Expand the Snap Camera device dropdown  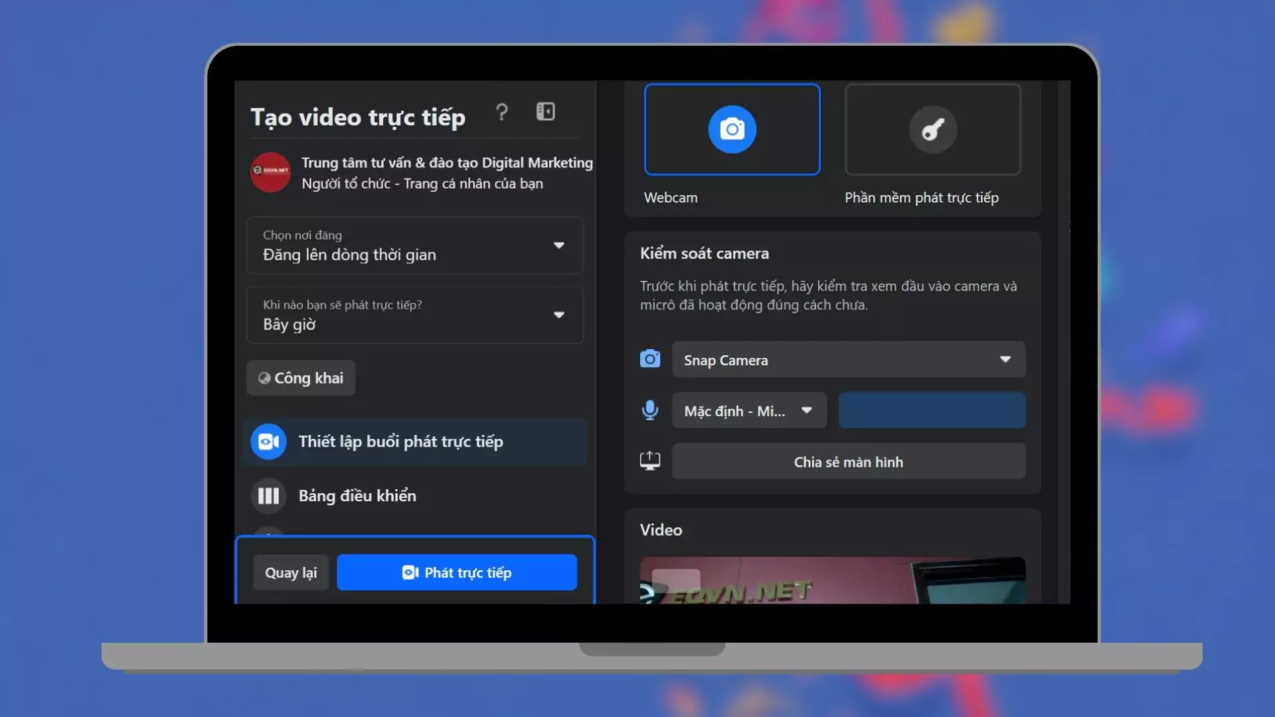[x=848, y=360]
